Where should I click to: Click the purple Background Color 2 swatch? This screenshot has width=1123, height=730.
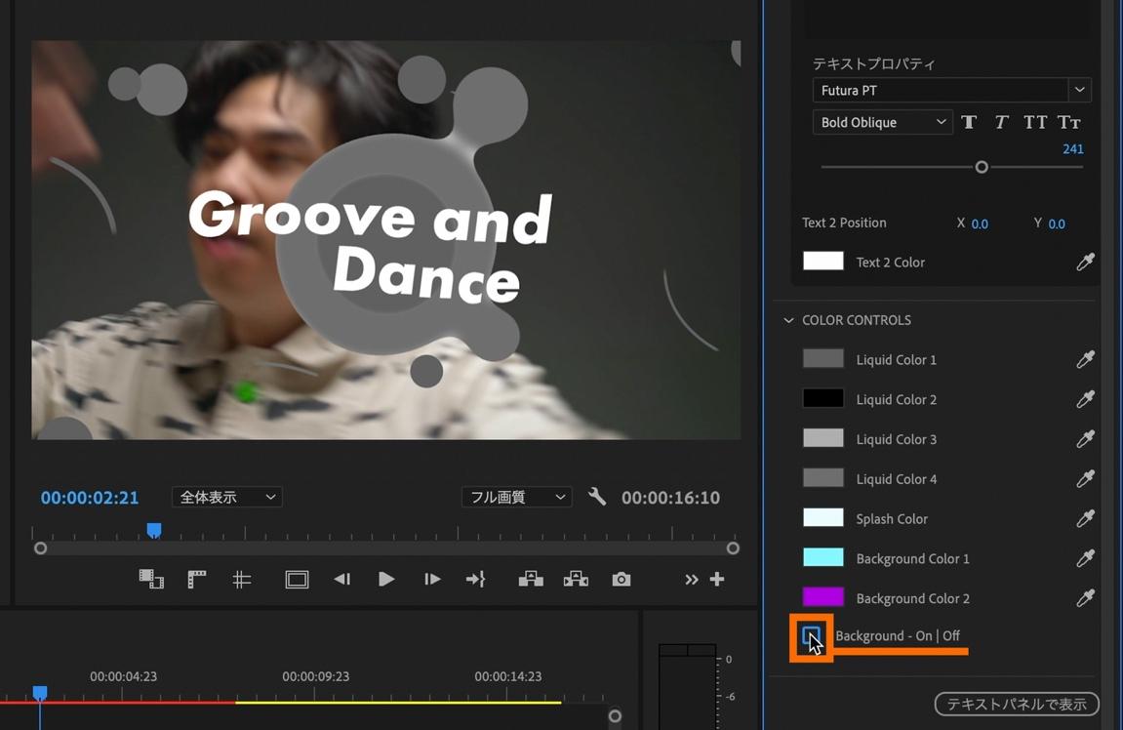pos(822,596)
